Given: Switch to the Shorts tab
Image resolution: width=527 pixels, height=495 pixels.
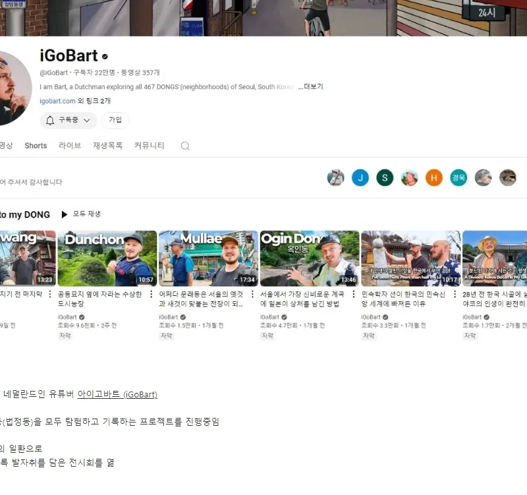Looking at the screenshot, I should click(x=36, y=146).
